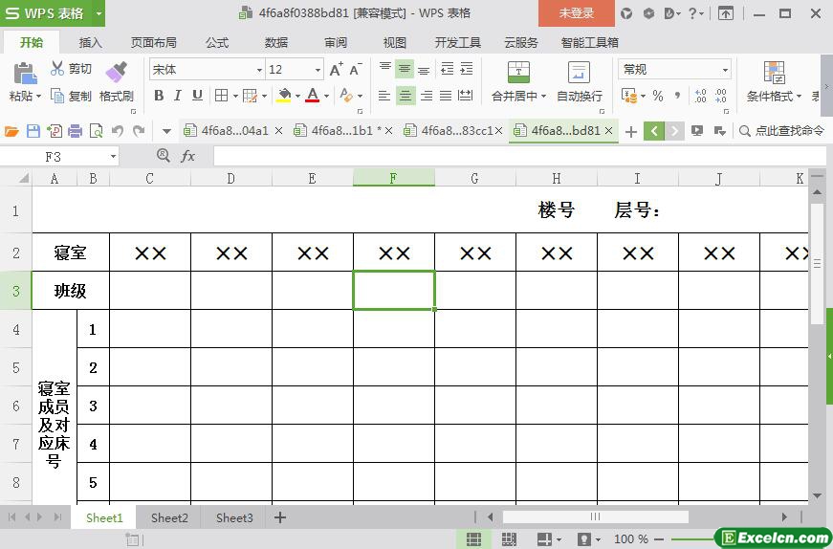The width and height of the screenshot is (833, 549).
Task: Toggle middle vertical alignment
Action: click(x=405, y=69)
